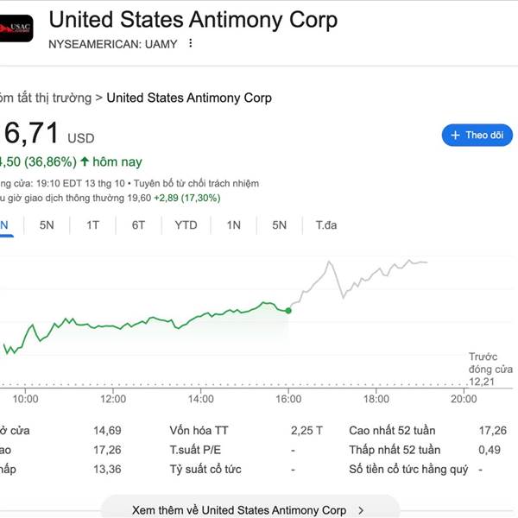Viewport: 518px width, 518px height.
Task: Show the YTD chart range
Action: click(x=186, y=225)
